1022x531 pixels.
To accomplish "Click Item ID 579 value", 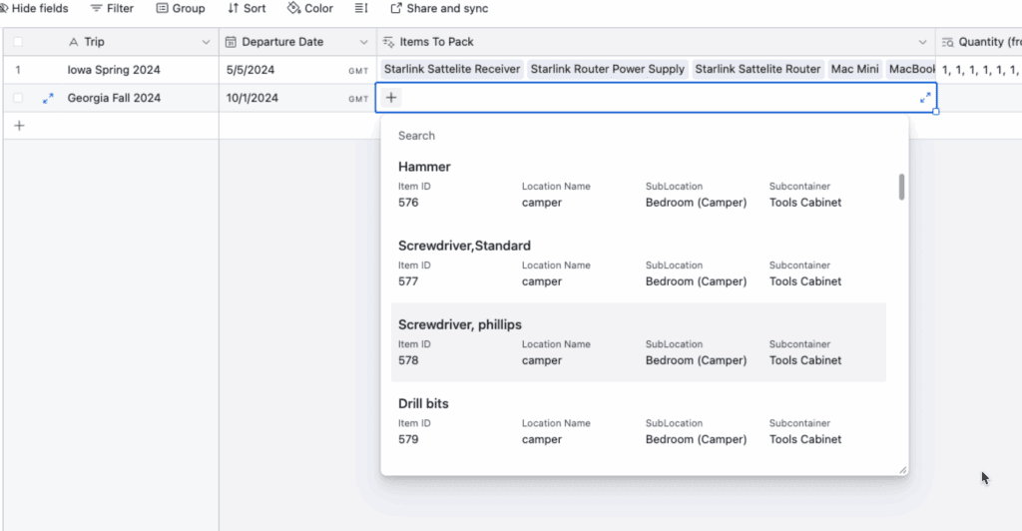I will pyautogui.click(x=408, y=440).
